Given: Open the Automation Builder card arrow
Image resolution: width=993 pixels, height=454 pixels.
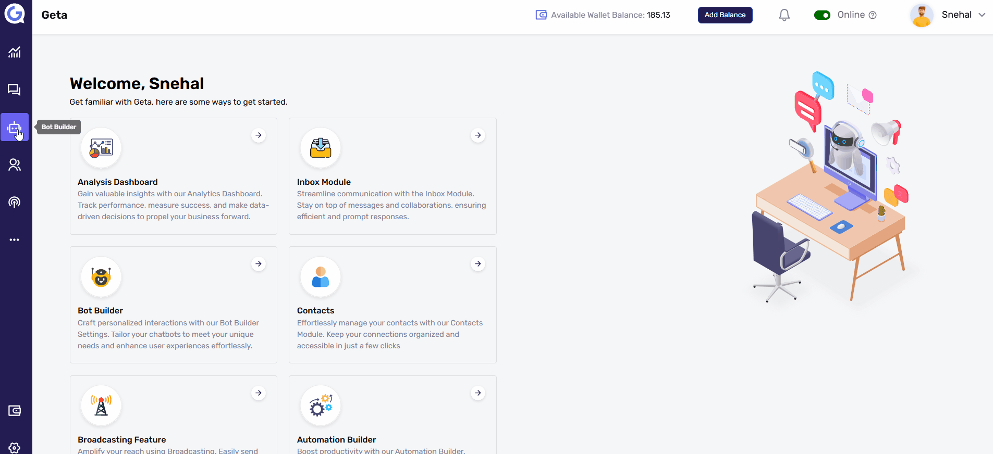Looking at the screenshot, I should [478, 393].
